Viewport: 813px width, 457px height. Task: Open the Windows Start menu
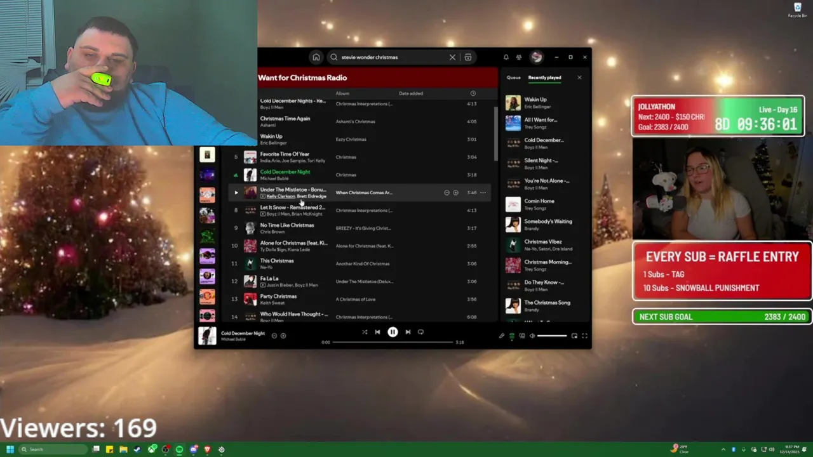click(10, 449)
